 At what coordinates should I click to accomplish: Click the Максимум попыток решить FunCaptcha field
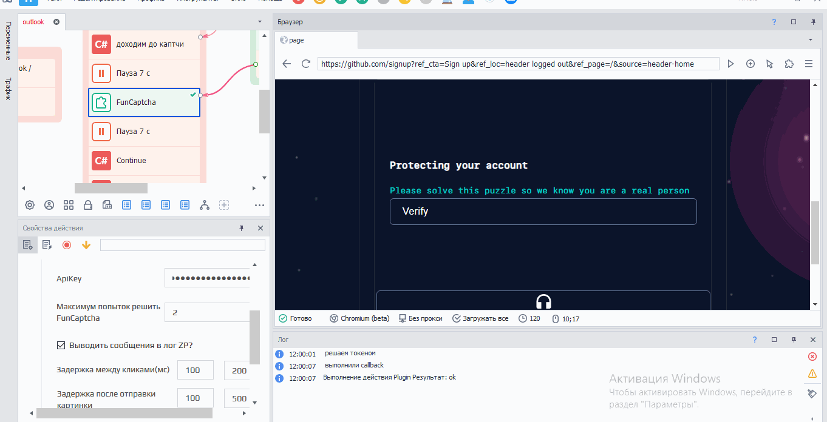point(207,312)
